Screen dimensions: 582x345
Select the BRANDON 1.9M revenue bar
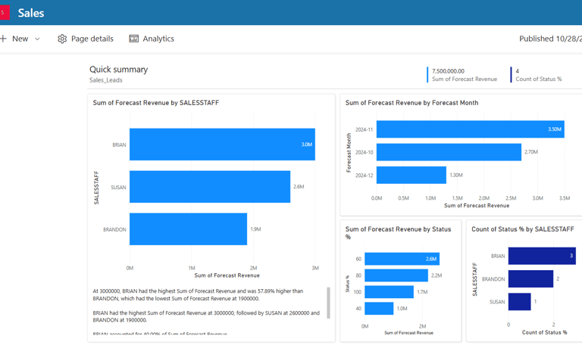click(x=188, y=229)
